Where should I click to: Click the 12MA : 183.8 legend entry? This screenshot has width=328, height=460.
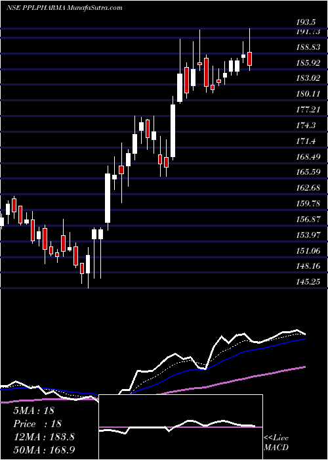[x=44, y=437]
